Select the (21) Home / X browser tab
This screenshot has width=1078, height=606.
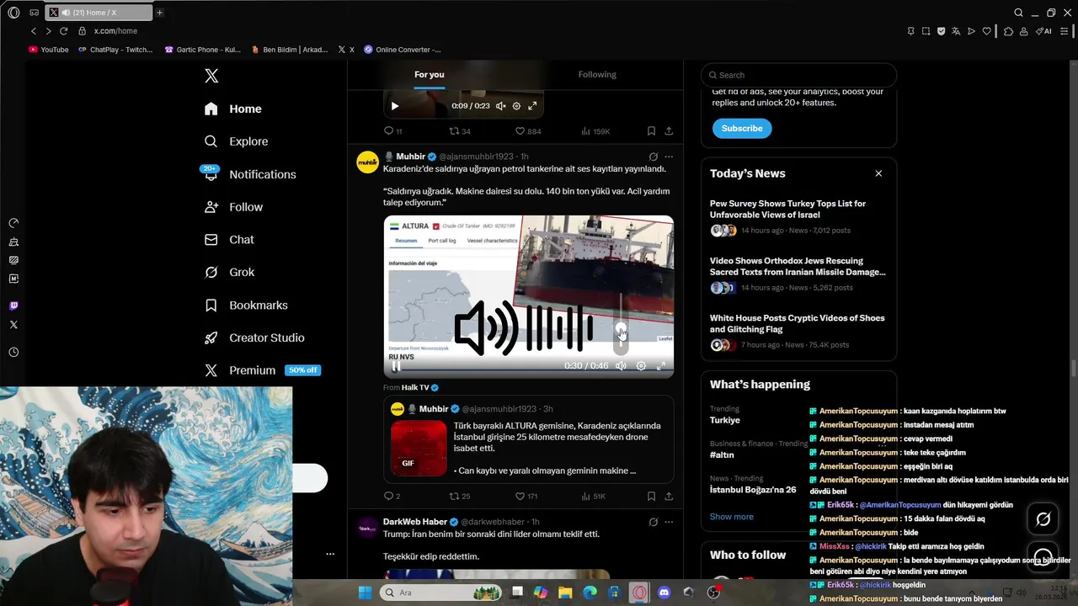click(99, 13)
